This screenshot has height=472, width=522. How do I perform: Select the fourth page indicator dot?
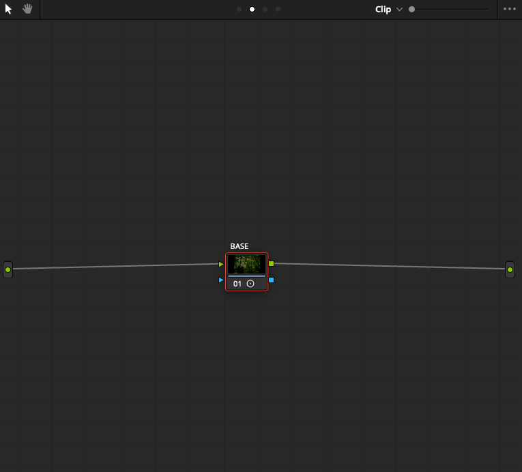pyautogui.click(x=278, y=10)
